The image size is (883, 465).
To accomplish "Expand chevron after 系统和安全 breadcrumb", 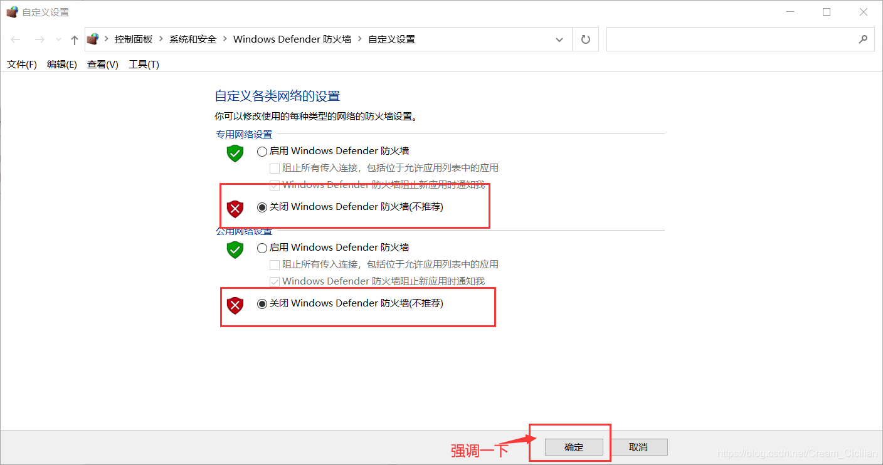I will click(225, 39).
